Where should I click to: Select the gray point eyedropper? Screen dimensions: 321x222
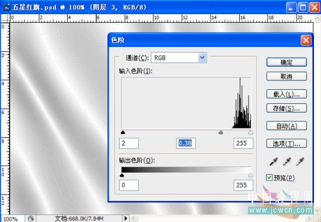pyautogui.click(x=287, y=161)
